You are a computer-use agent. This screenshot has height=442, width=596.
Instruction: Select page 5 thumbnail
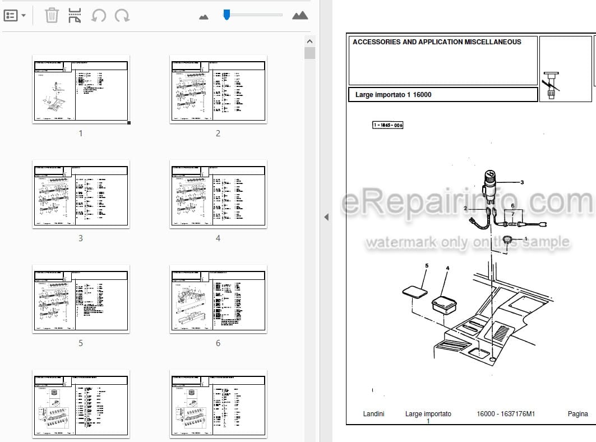pyautogui.click(x=81, y=299)
